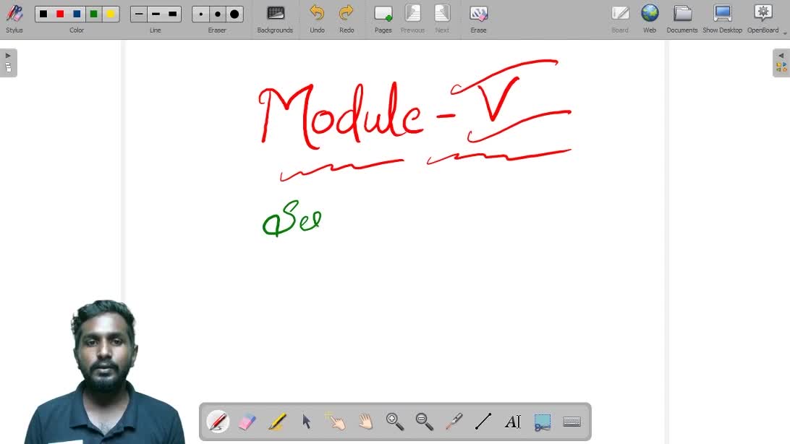The width and height of the screenshot is (790, 444).
Task: Select the medium line width
Action: [156, 14]
